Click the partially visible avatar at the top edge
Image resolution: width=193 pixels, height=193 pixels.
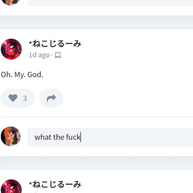pyautogui.click(x=11, y=3)
